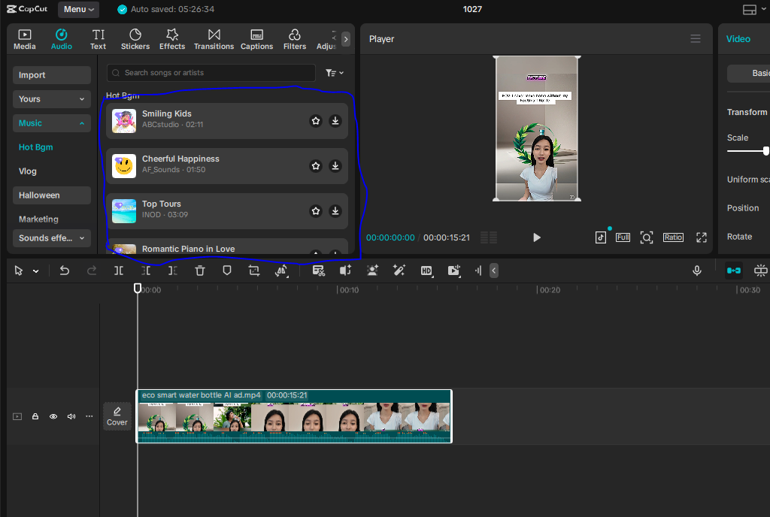This screenshot has height=517, width=770.
Task: Click the split clip tool in timeline toolbar
Action: pyautogui.click(x=119, y=271)
